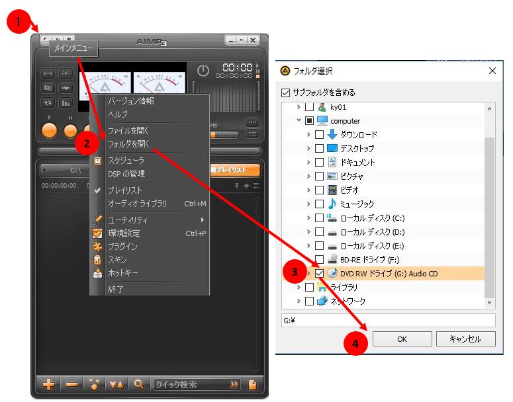Image resolution: width=513 pixels, height=402 pixels.
Task: Check the ドキュメント folder checkbox
Action: (319, 162)
